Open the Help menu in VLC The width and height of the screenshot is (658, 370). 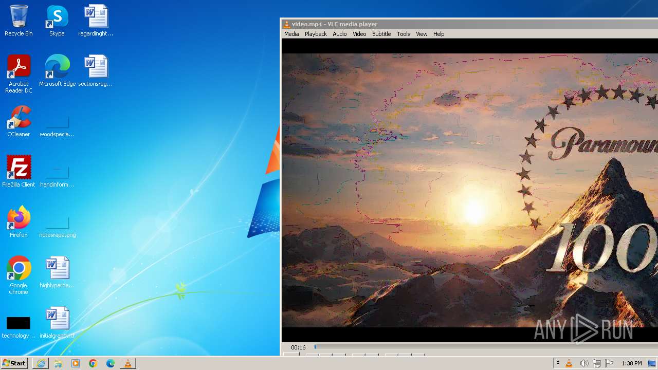coord(438,34)
